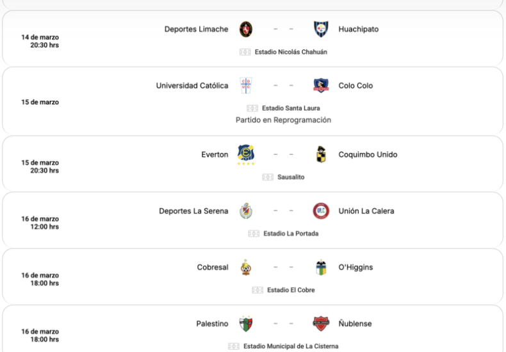Open the Unión La Calera badge

tap(321, 211)
